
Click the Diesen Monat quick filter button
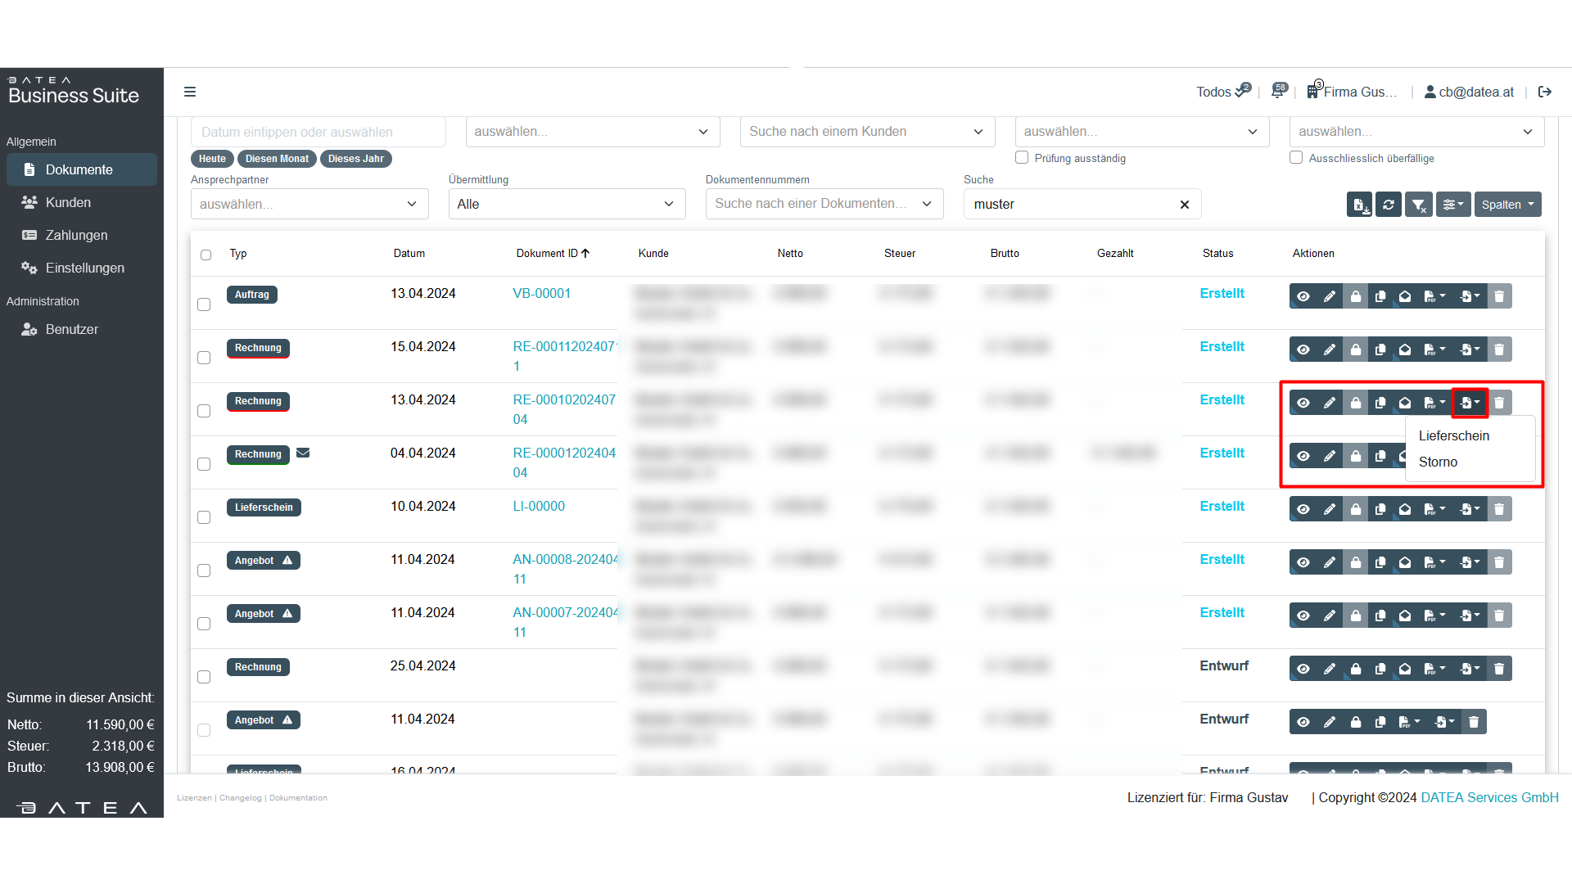click(277, 159)
